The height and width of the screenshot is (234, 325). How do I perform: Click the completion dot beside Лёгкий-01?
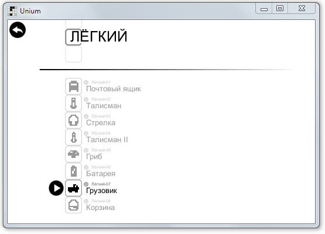[86, 82]
